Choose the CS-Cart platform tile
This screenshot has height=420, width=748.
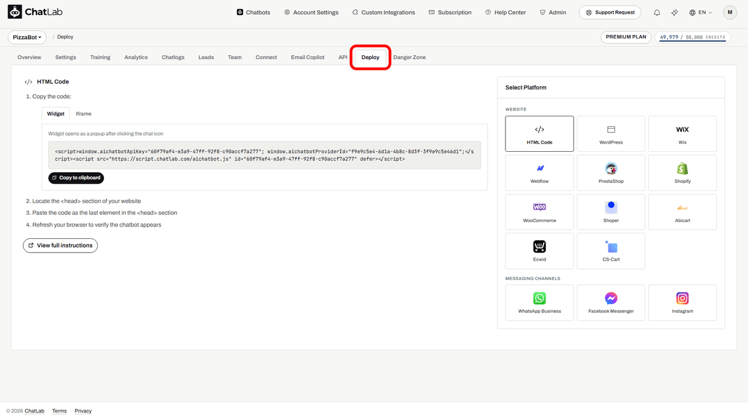pyautogui.click(x=611, y=251)
